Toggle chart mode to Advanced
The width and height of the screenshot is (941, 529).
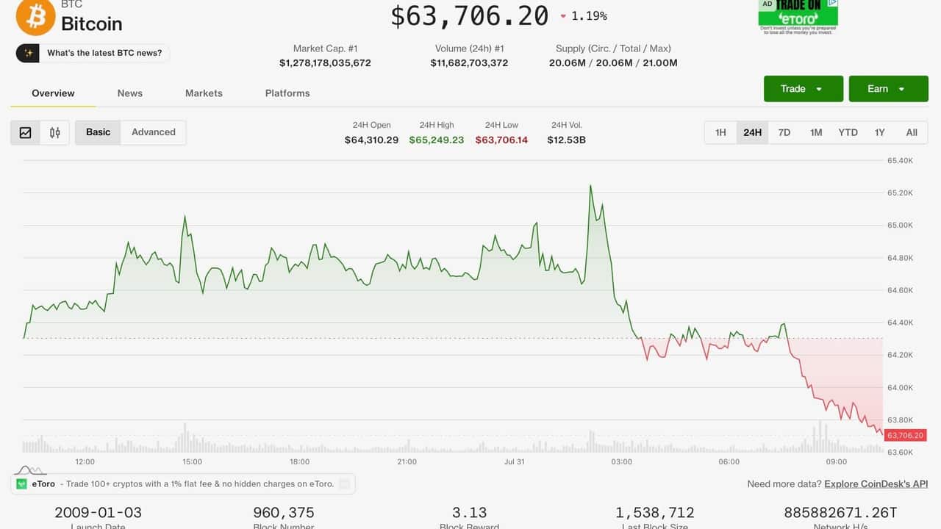tap(154, 132)
